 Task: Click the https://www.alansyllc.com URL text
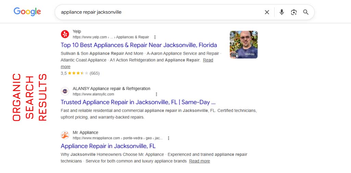click(x=93, y=94)
